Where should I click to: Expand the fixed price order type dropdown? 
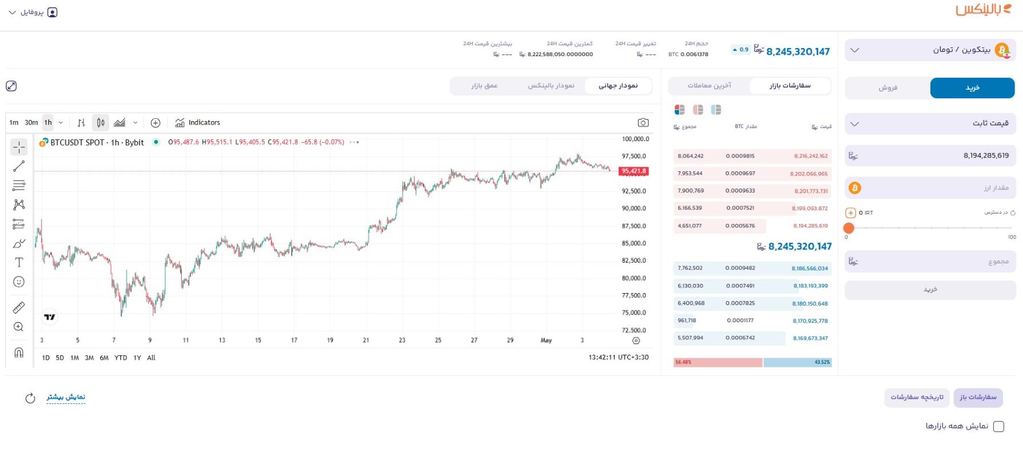(x=930, y=123)
